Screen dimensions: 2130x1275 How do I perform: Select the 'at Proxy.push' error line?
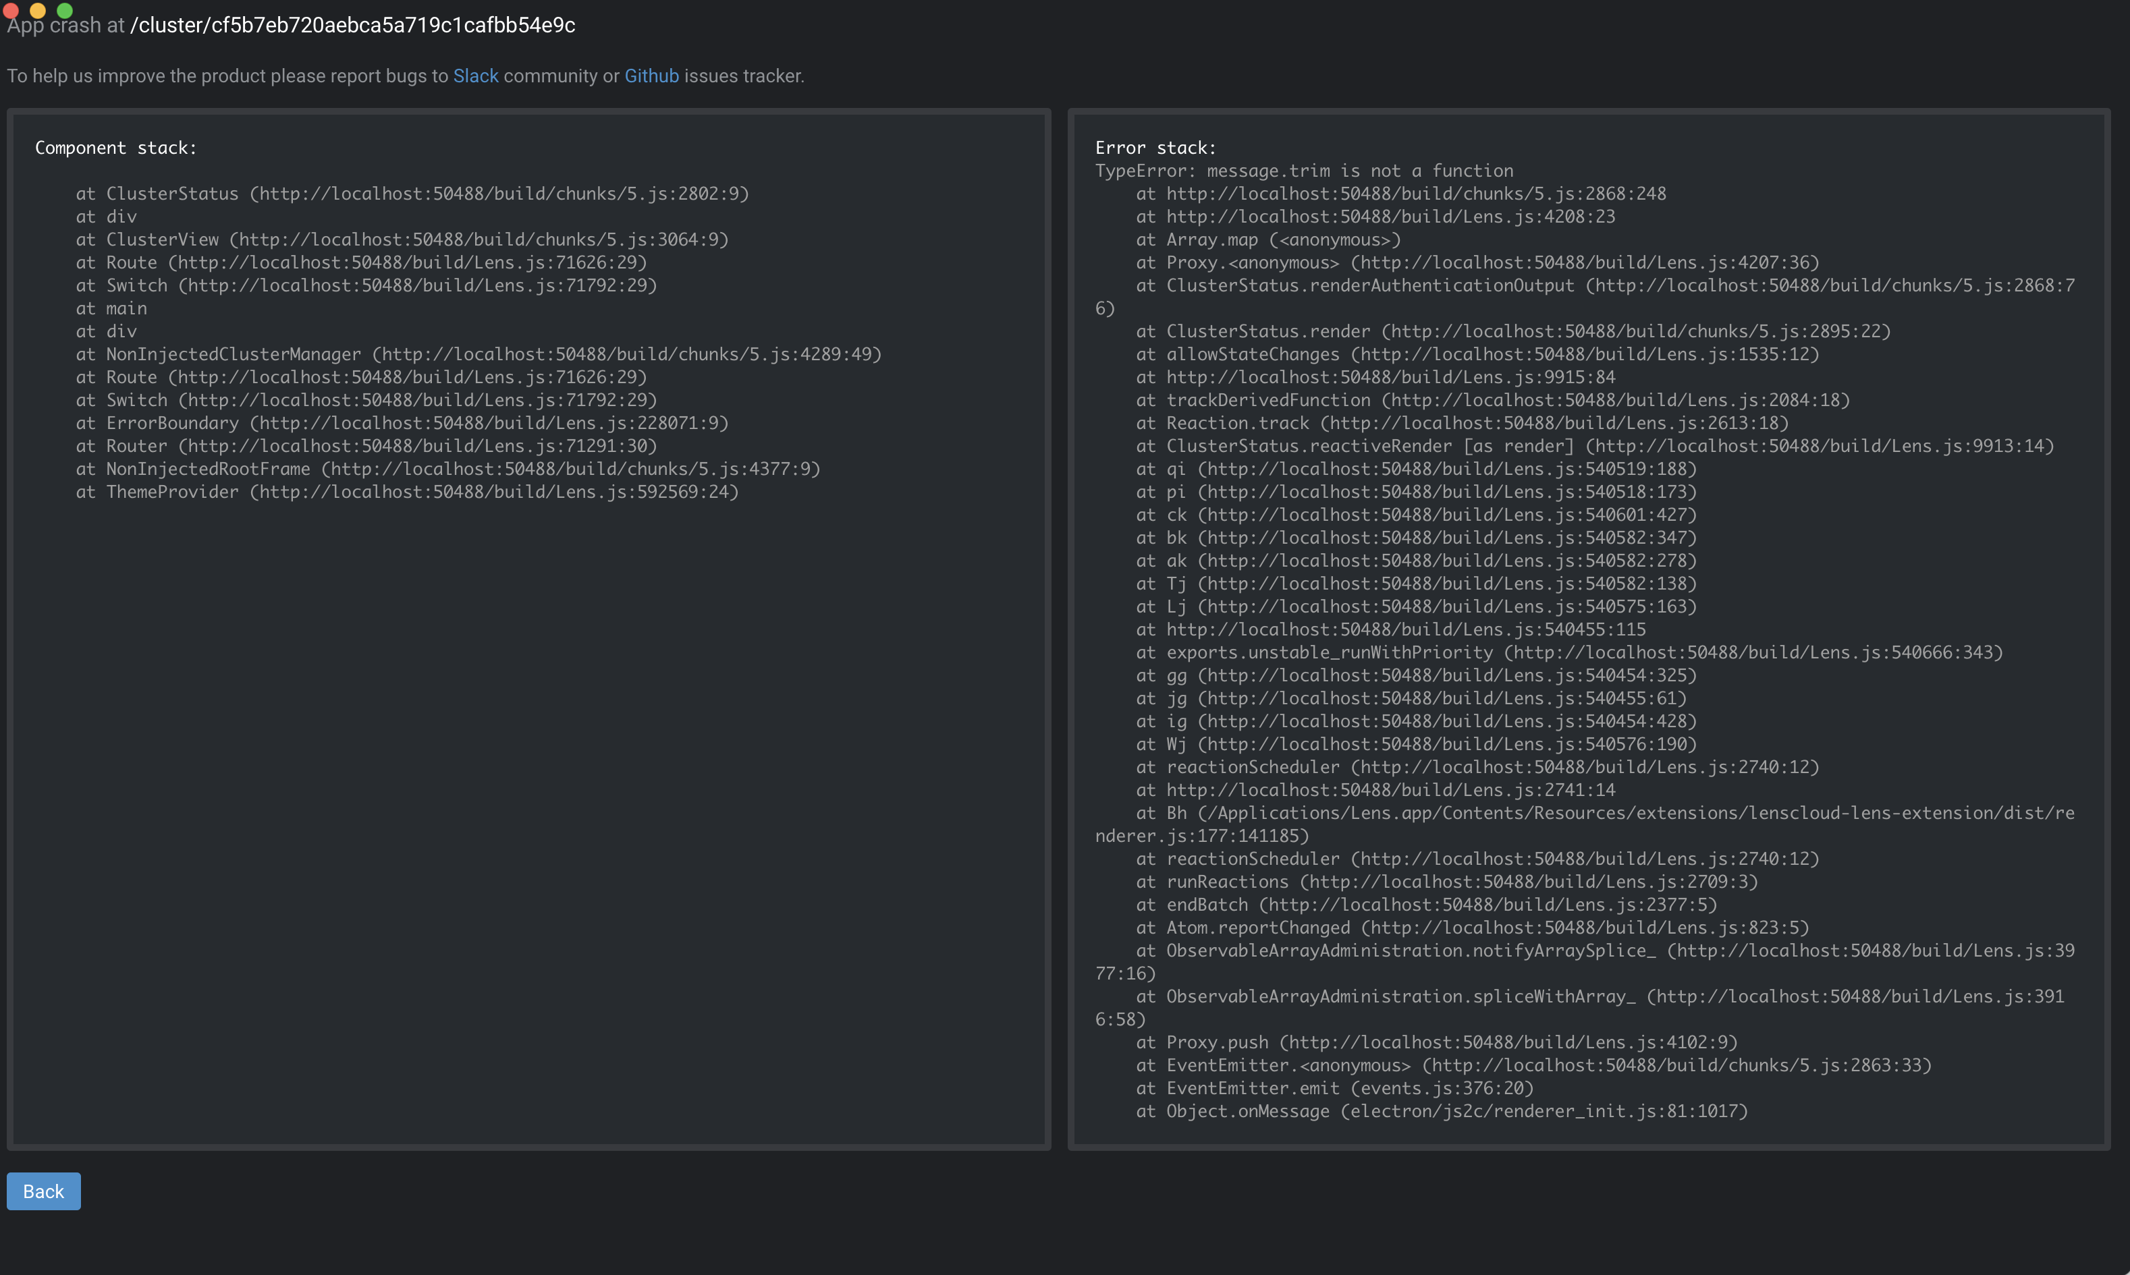click(x=1437, y=1042)
